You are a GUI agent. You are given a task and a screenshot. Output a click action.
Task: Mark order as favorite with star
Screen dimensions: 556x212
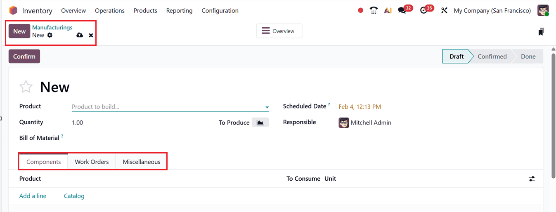coord(26,87)
